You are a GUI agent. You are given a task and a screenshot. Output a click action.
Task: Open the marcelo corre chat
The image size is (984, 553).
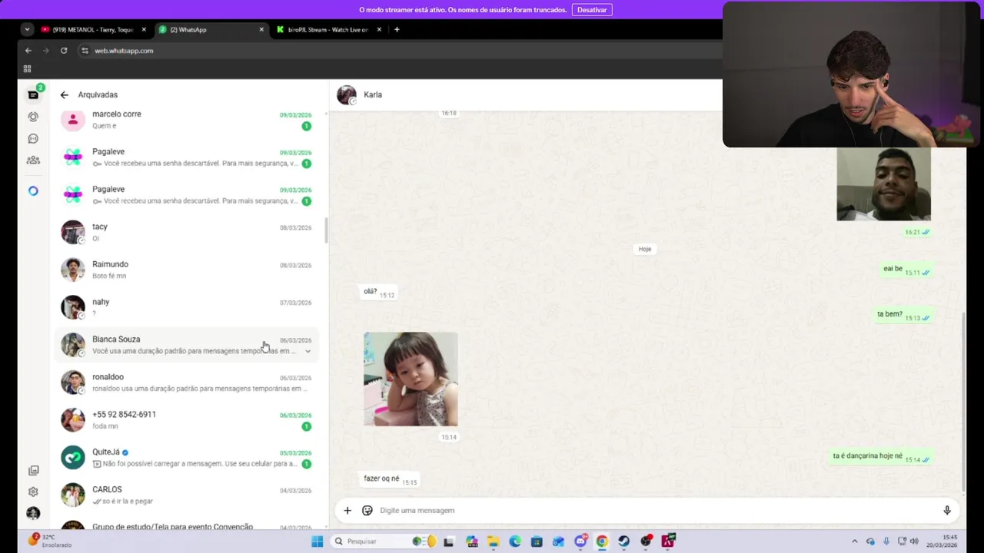pyautogui.click(x=186, y=120)
